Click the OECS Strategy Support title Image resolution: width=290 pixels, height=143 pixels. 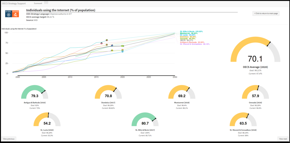[14, 3]
